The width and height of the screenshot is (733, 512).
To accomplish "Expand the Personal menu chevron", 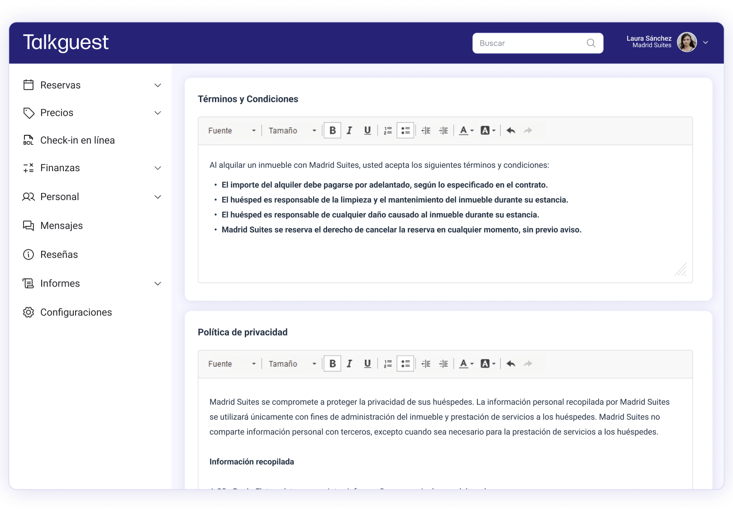I will click(x=158, y=197).
